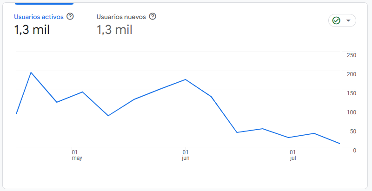Click the 50 axis label

[353, 131]
